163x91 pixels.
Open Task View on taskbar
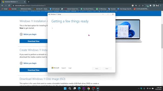point(75,88)
